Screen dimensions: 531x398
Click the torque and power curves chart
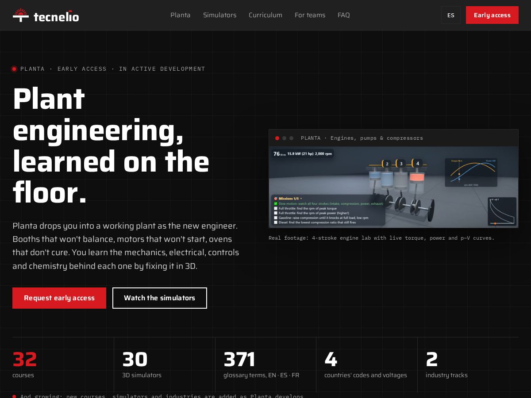[471, 172]
